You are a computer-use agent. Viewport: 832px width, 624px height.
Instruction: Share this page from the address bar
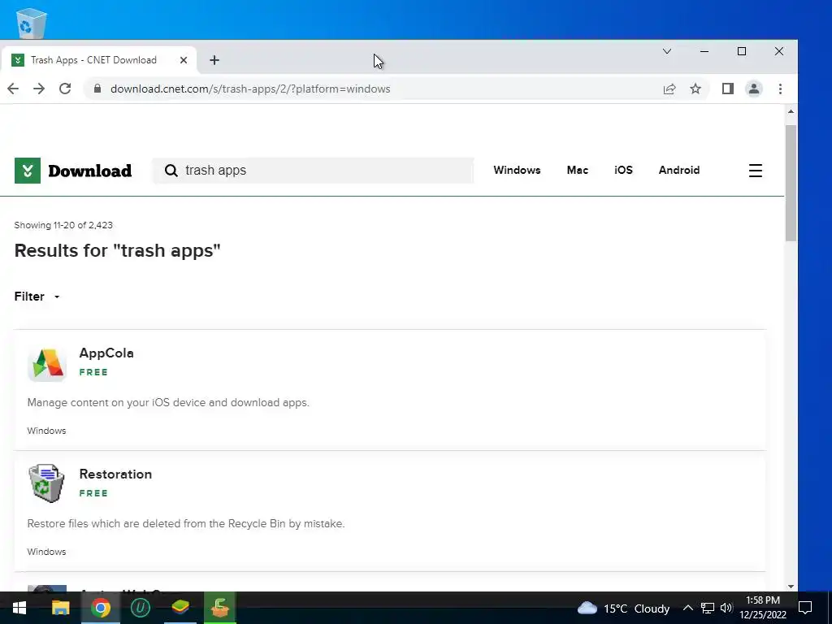[669, 89]
